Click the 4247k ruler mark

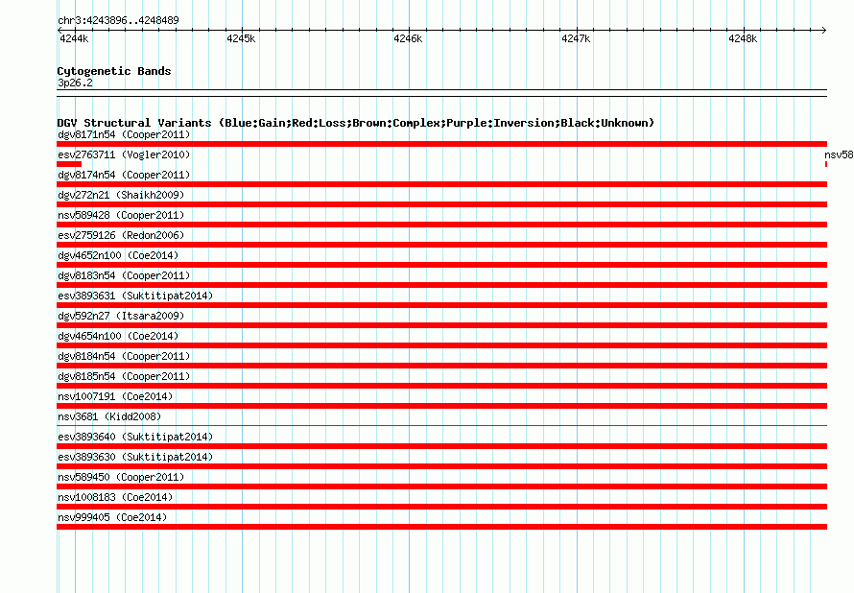coord(576,38)
